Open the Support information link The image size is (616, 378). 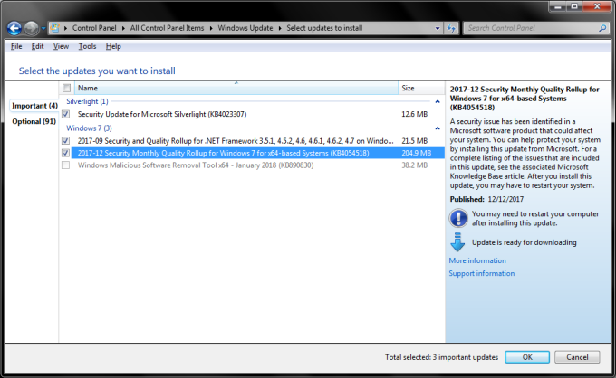(482, 273)
